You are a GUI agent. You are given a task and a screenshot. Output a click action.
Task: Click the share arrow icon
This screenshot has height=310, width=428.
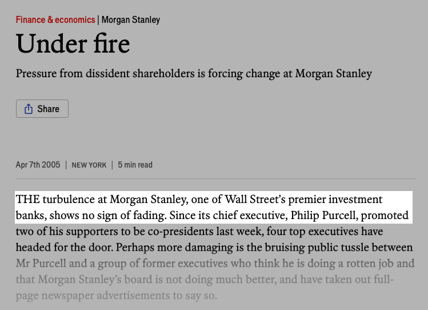pyautogui.click(x=29, y=109)
